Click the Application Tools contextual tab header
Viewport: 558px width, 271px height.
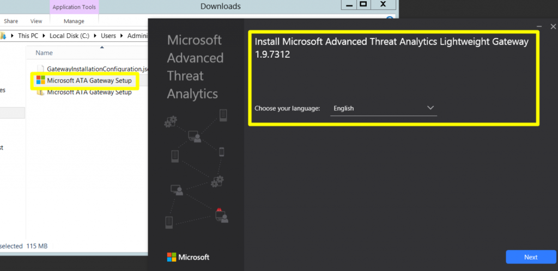click(x=74, y=7)
